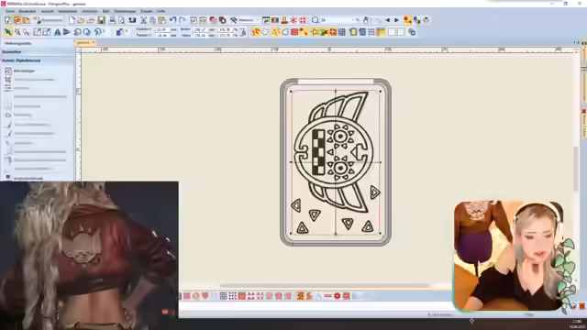Click the red horizontal dash icon in bottom toolbar
The height and width of the screenshot is (330, 587).
click(x=327, y=296)
